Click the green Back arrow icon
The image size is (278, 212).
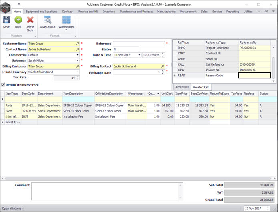pyautogui.click(x=18, y=20)
